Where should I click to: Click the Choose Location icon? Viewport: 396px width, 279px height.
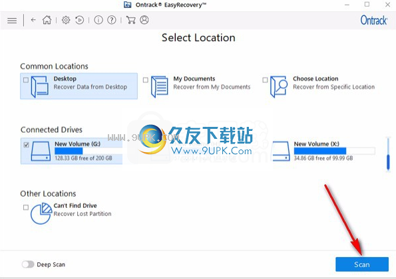tap(279, 87)
